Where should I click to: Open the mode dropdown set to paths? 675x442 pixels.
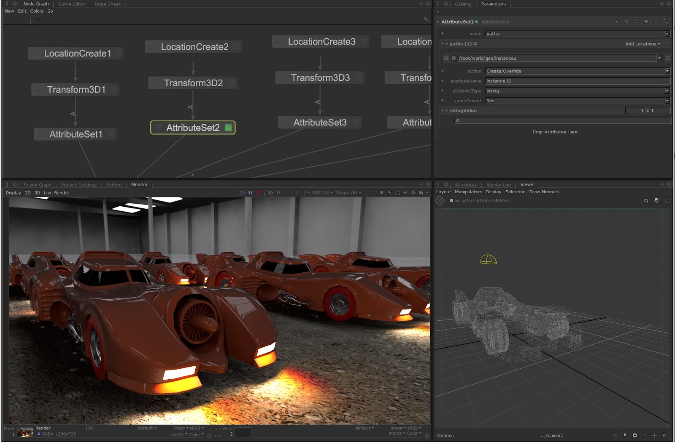coord(578,34)
